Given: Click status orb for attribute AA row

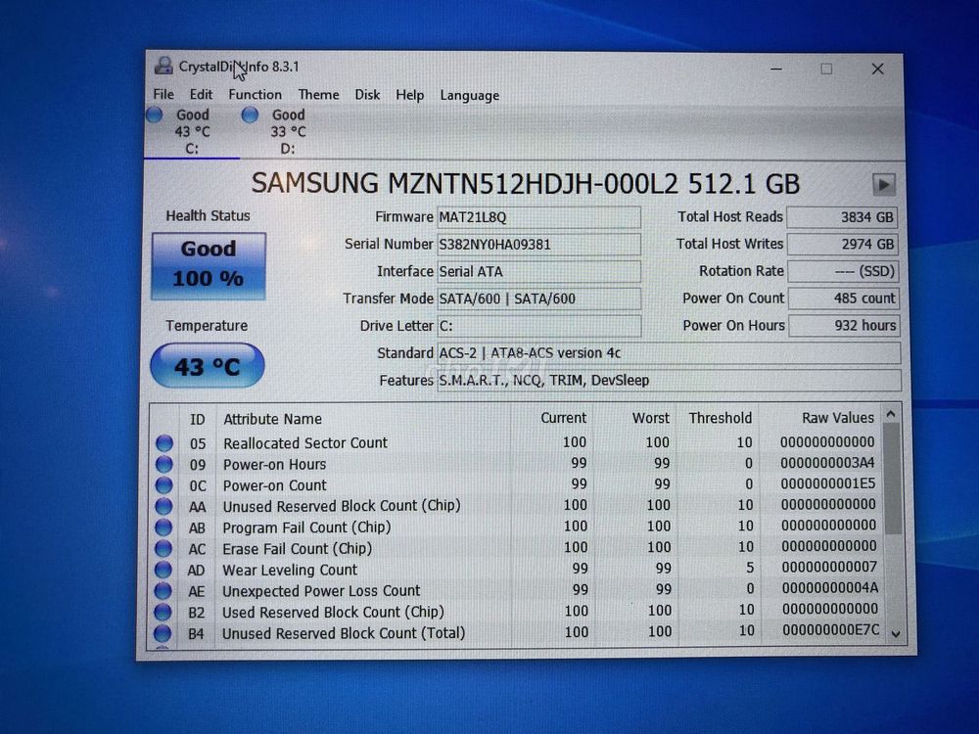Looking at the screenshot, I should tap(163, 506).
